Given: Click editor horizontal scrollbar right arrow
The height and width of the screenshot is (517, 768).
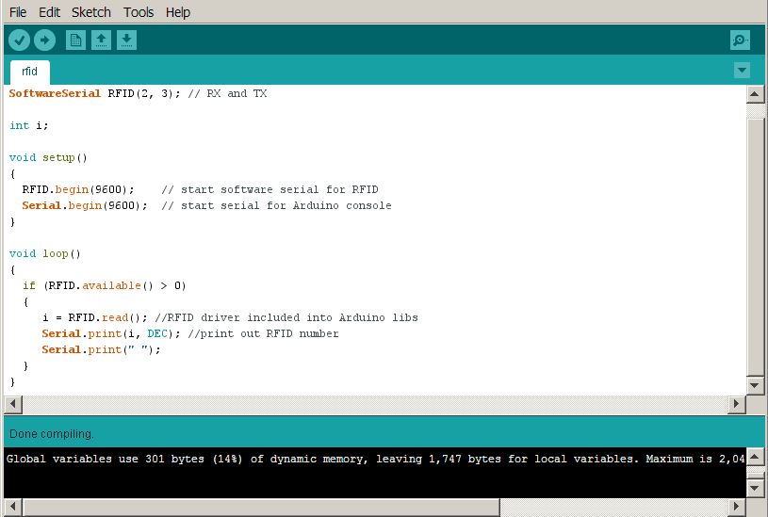Looking at the screenshot, I should pyautogui.click(x=736, y=404).
